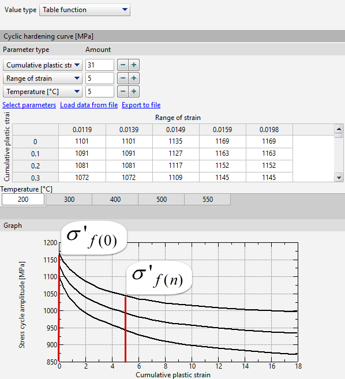Open the Select parameters link

point(29,105)
